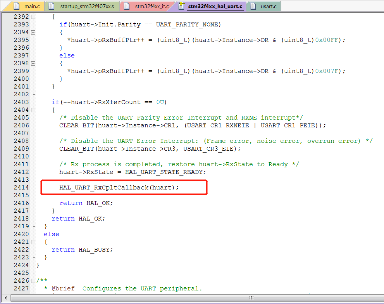Click the else keyword on line 2420
This screenshot has width=384, height=304.
click(52, 234)
